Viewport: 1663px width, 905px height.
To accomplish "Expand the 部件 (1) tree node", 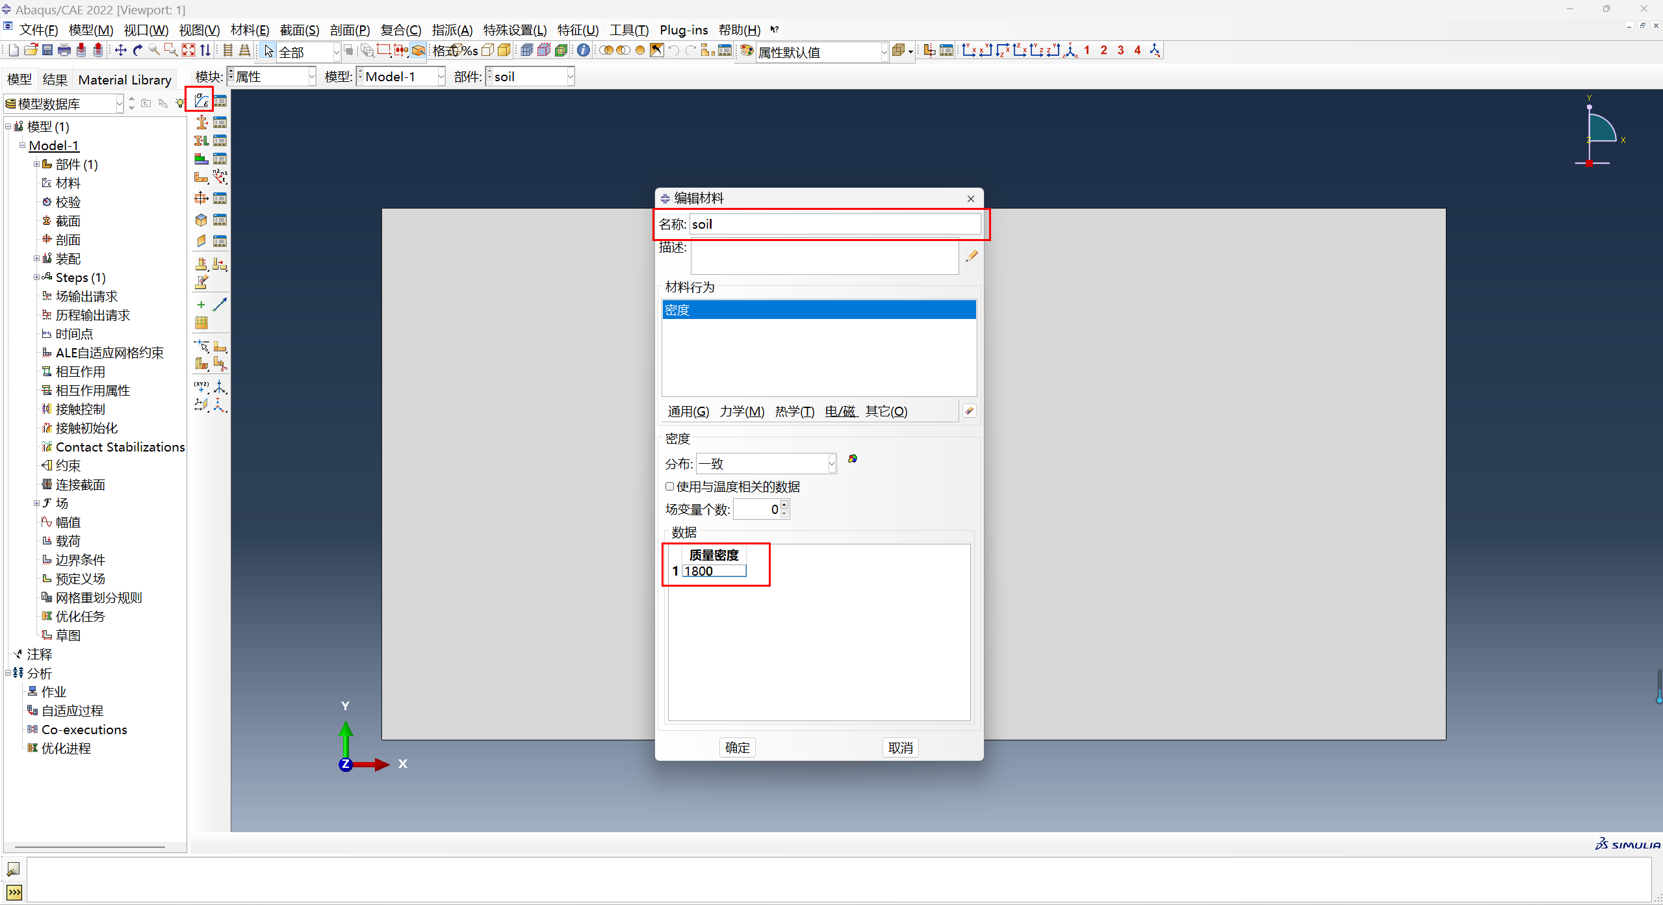I will point(36,164).
